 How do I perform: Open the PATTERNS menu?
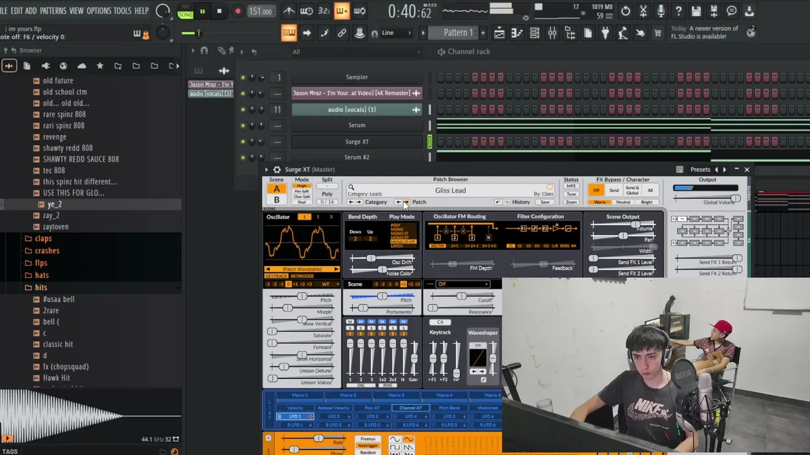click(53, 11)
